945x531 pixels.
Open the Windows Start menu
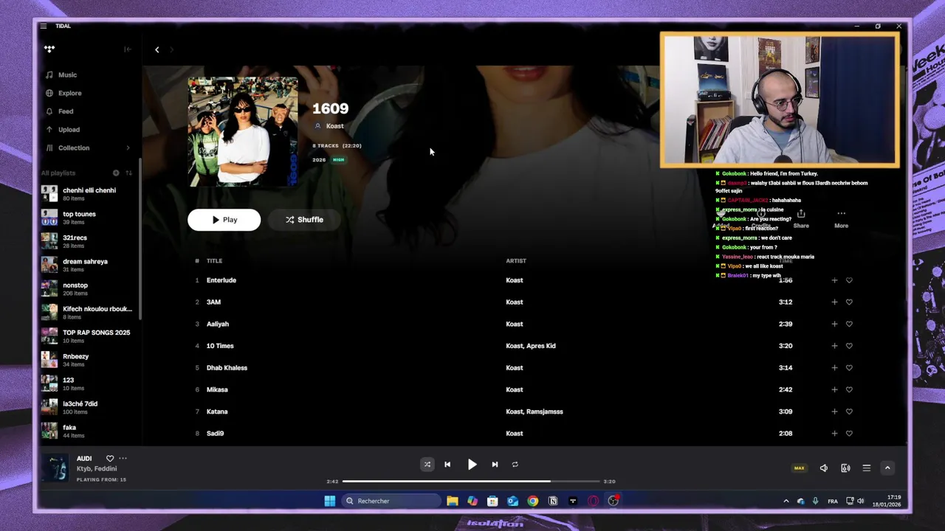(329, 502)
